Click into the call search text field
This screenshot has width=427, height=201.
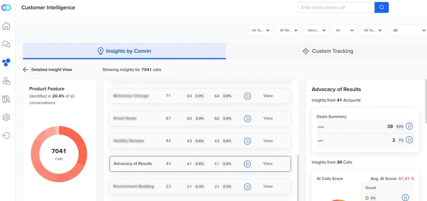click(336, 7)
